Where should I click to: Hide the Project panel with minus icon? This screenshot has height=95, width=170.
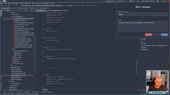click(34, 11)
